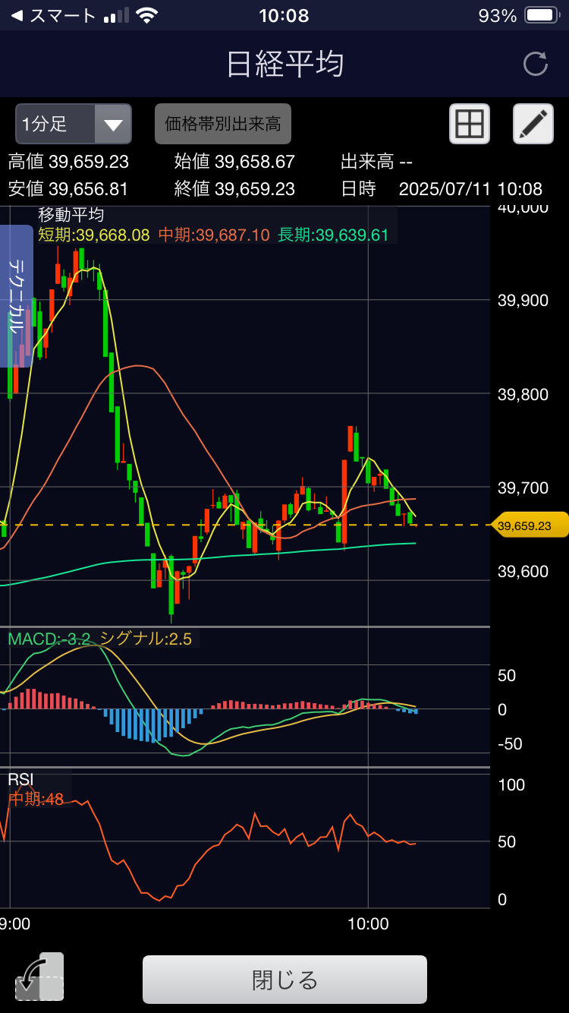Tap the 日経平均 page title
This screenshot has height=1013, width=569.
point(284,65)
